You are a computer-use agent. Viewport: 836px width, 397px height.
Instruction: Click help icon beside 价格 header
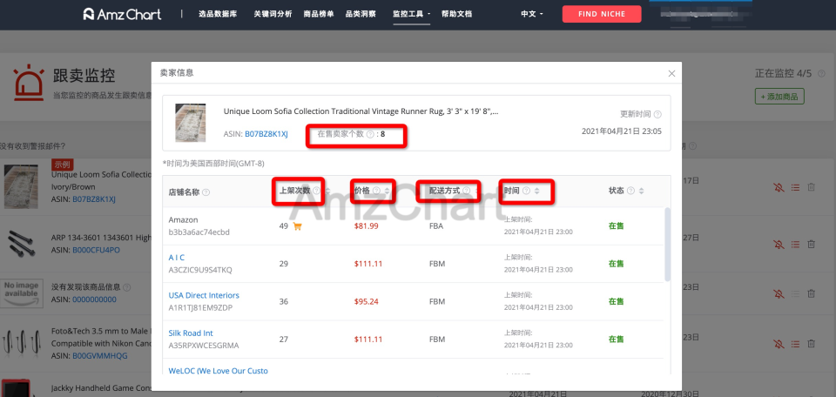tap(376, 191)
